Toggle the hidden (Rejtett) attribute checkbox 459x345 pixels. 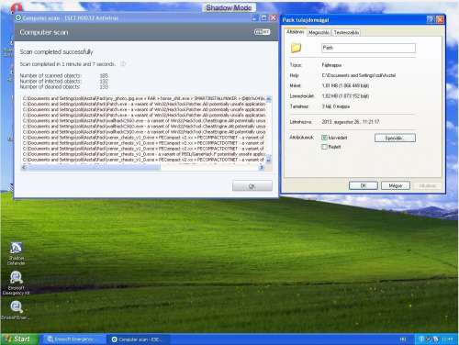pyautogui.click(x=324, y=147)
